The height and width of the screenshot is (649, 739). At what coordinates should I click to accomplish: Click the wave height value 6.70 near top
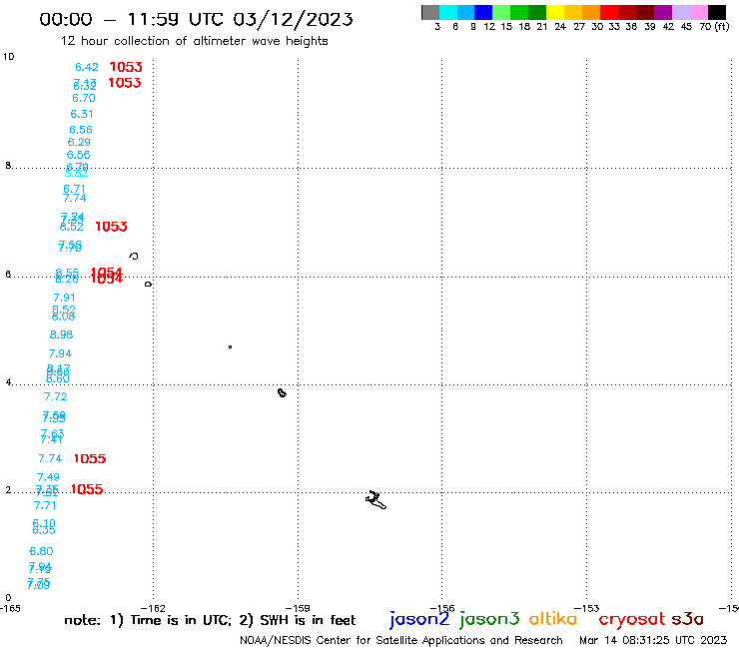(84, 98)
